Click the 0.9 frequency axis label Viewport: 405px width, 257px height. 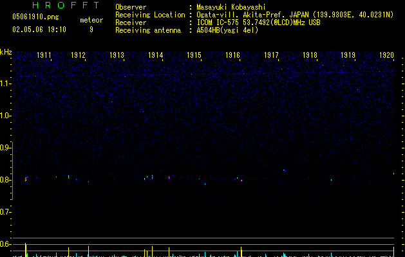[6, 148]
